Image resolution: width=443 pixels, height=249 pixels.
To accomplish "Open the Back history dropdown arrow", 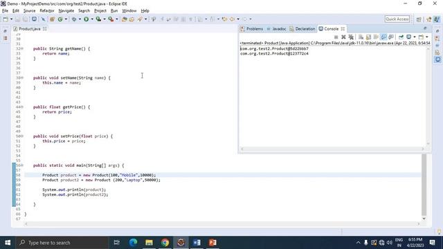I will 238,19.
